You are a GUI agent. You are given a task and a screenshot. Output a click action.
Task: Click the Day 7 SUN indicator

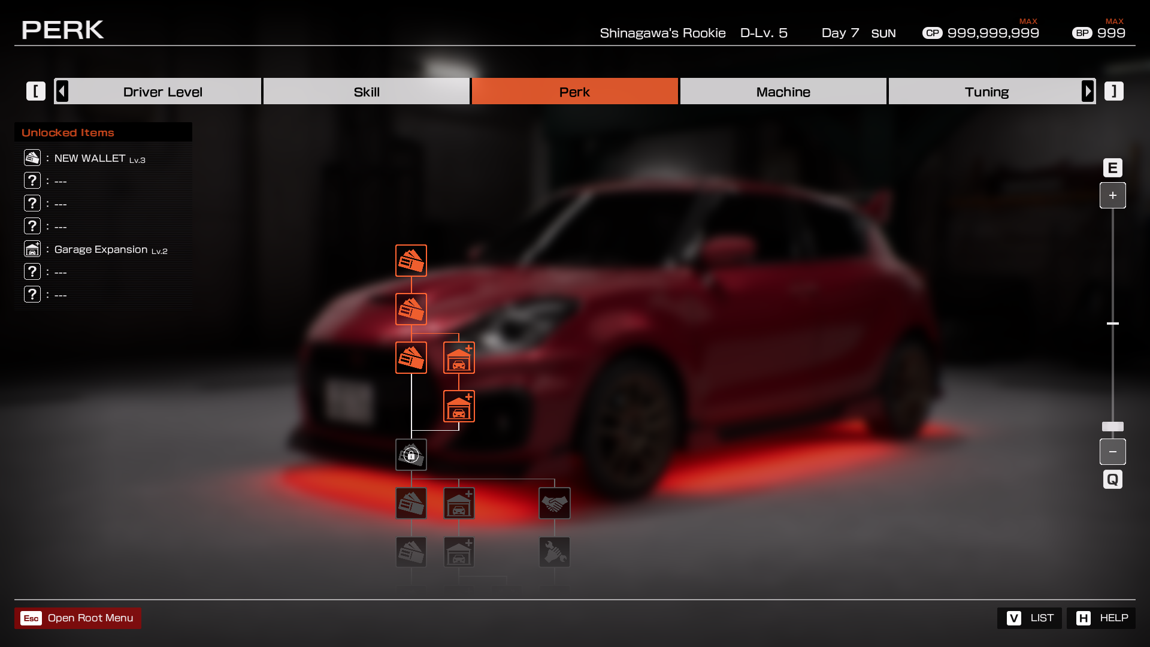pyautogui.click(x=858, y=33)
